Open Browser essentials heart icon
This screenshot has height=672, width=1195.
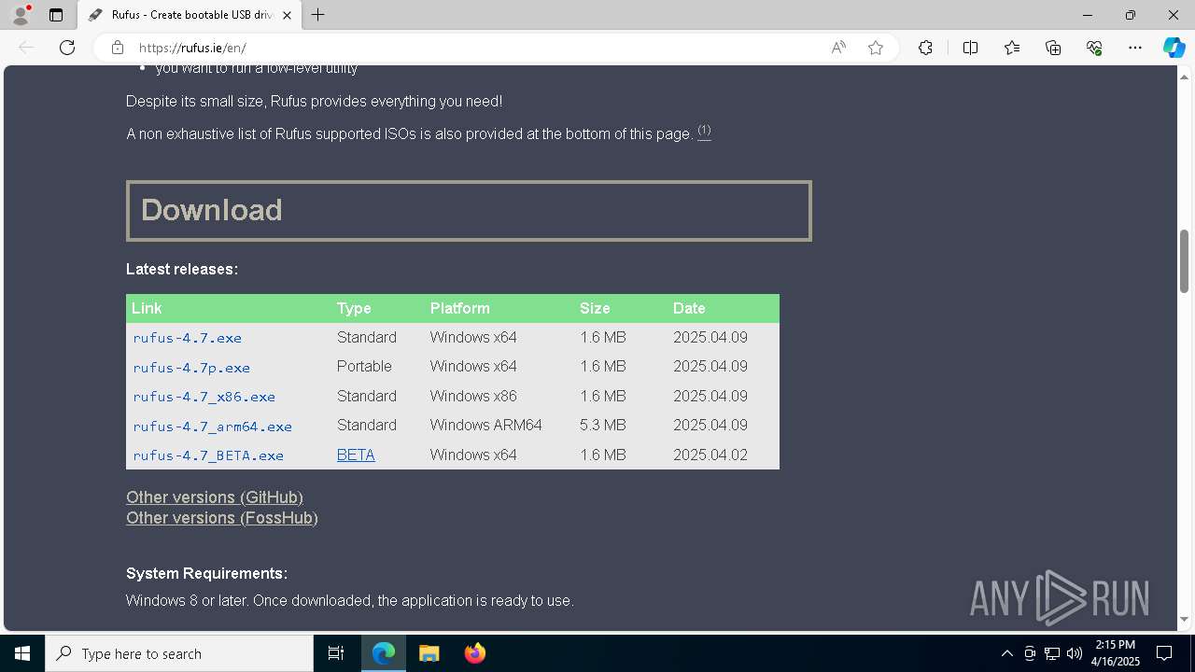pos(1094,48)
